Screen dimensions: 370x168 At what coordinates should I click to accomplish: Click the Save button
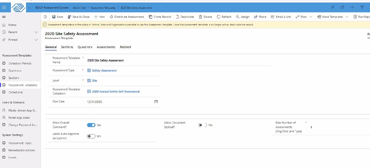tap(58, 17)
